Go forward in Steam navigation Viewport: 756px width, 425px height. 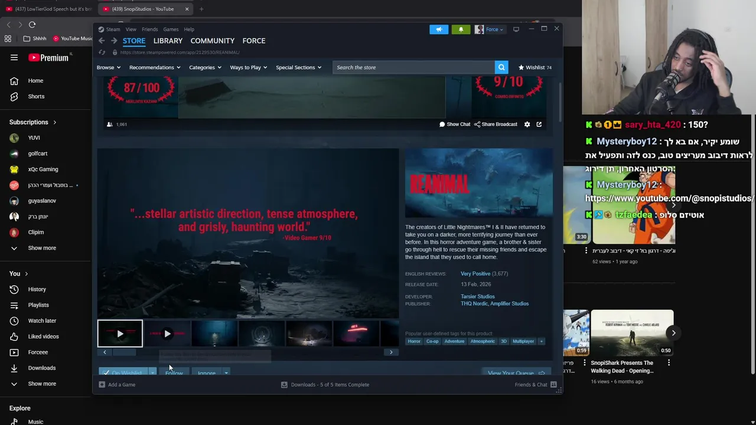tap(114, 41)
